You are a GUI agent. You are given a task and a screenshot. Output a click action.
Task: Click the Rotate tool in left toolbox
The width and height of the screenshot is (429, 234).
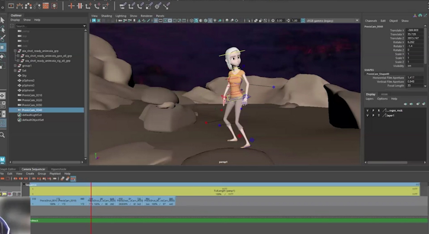click(3, 56)
